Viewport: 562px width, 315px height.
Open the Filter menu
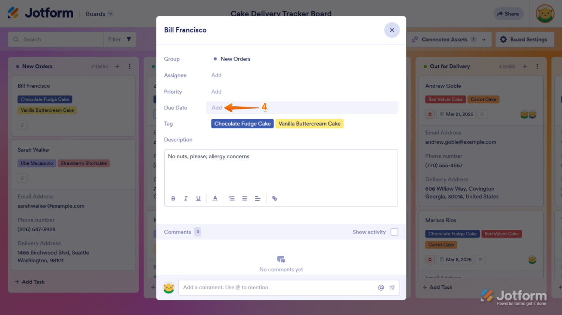[x=120, y=39]
